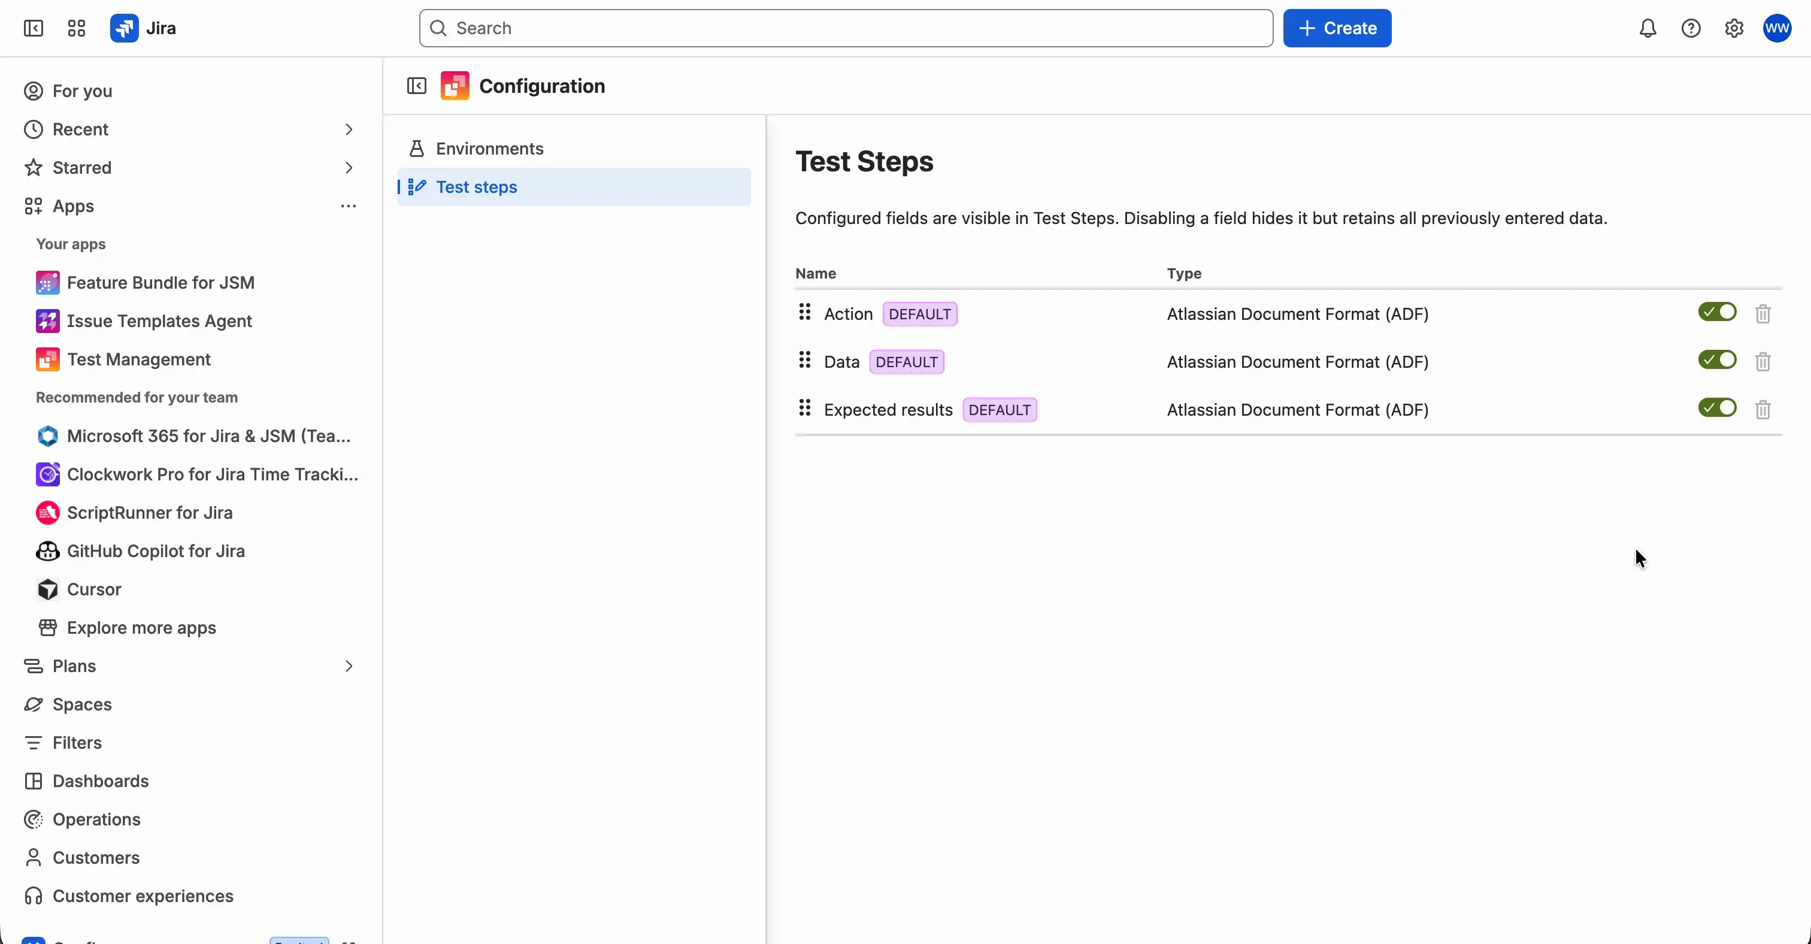Image resolution: width=1811 pixels, height=944 pixels.
Task: Open the notifications bell
Action: point(1647,28)
